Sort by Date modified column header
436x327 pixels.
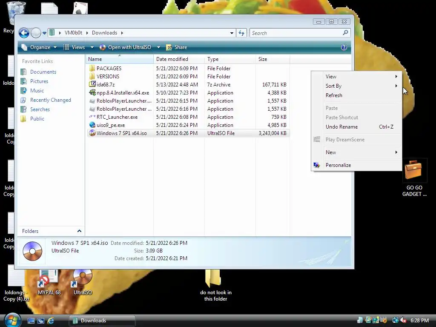pos(179,59)
